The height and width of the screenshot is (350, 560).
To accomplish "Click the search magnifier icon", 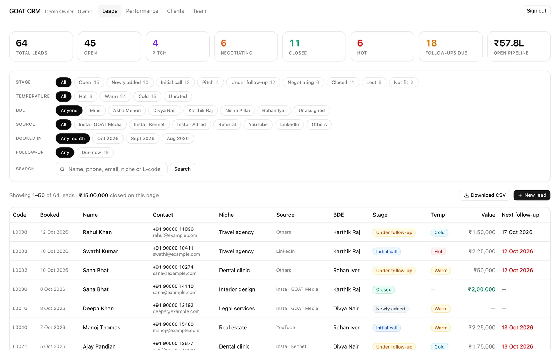I will [62, 169].
